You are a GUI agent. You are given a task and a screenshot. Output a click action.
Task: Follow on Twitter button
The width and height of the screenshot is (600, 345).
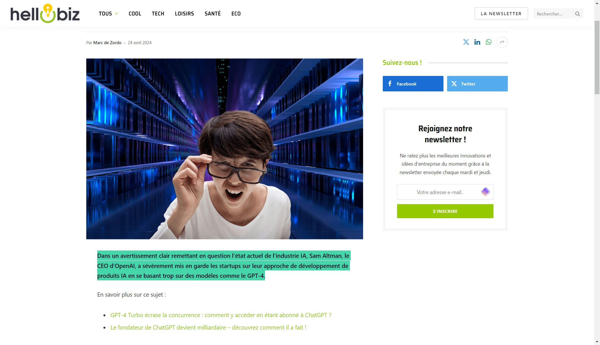[x=477, y=84]
